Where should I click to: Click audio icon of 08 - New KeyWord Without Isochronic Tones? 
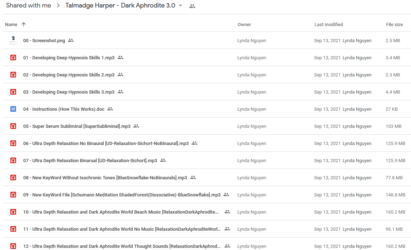pyautogui.click(x=13, y=177)
